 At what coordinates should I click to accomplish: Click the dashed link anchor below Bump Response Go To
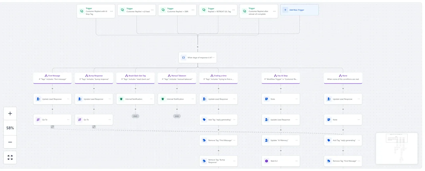click(x=94, y=127)
